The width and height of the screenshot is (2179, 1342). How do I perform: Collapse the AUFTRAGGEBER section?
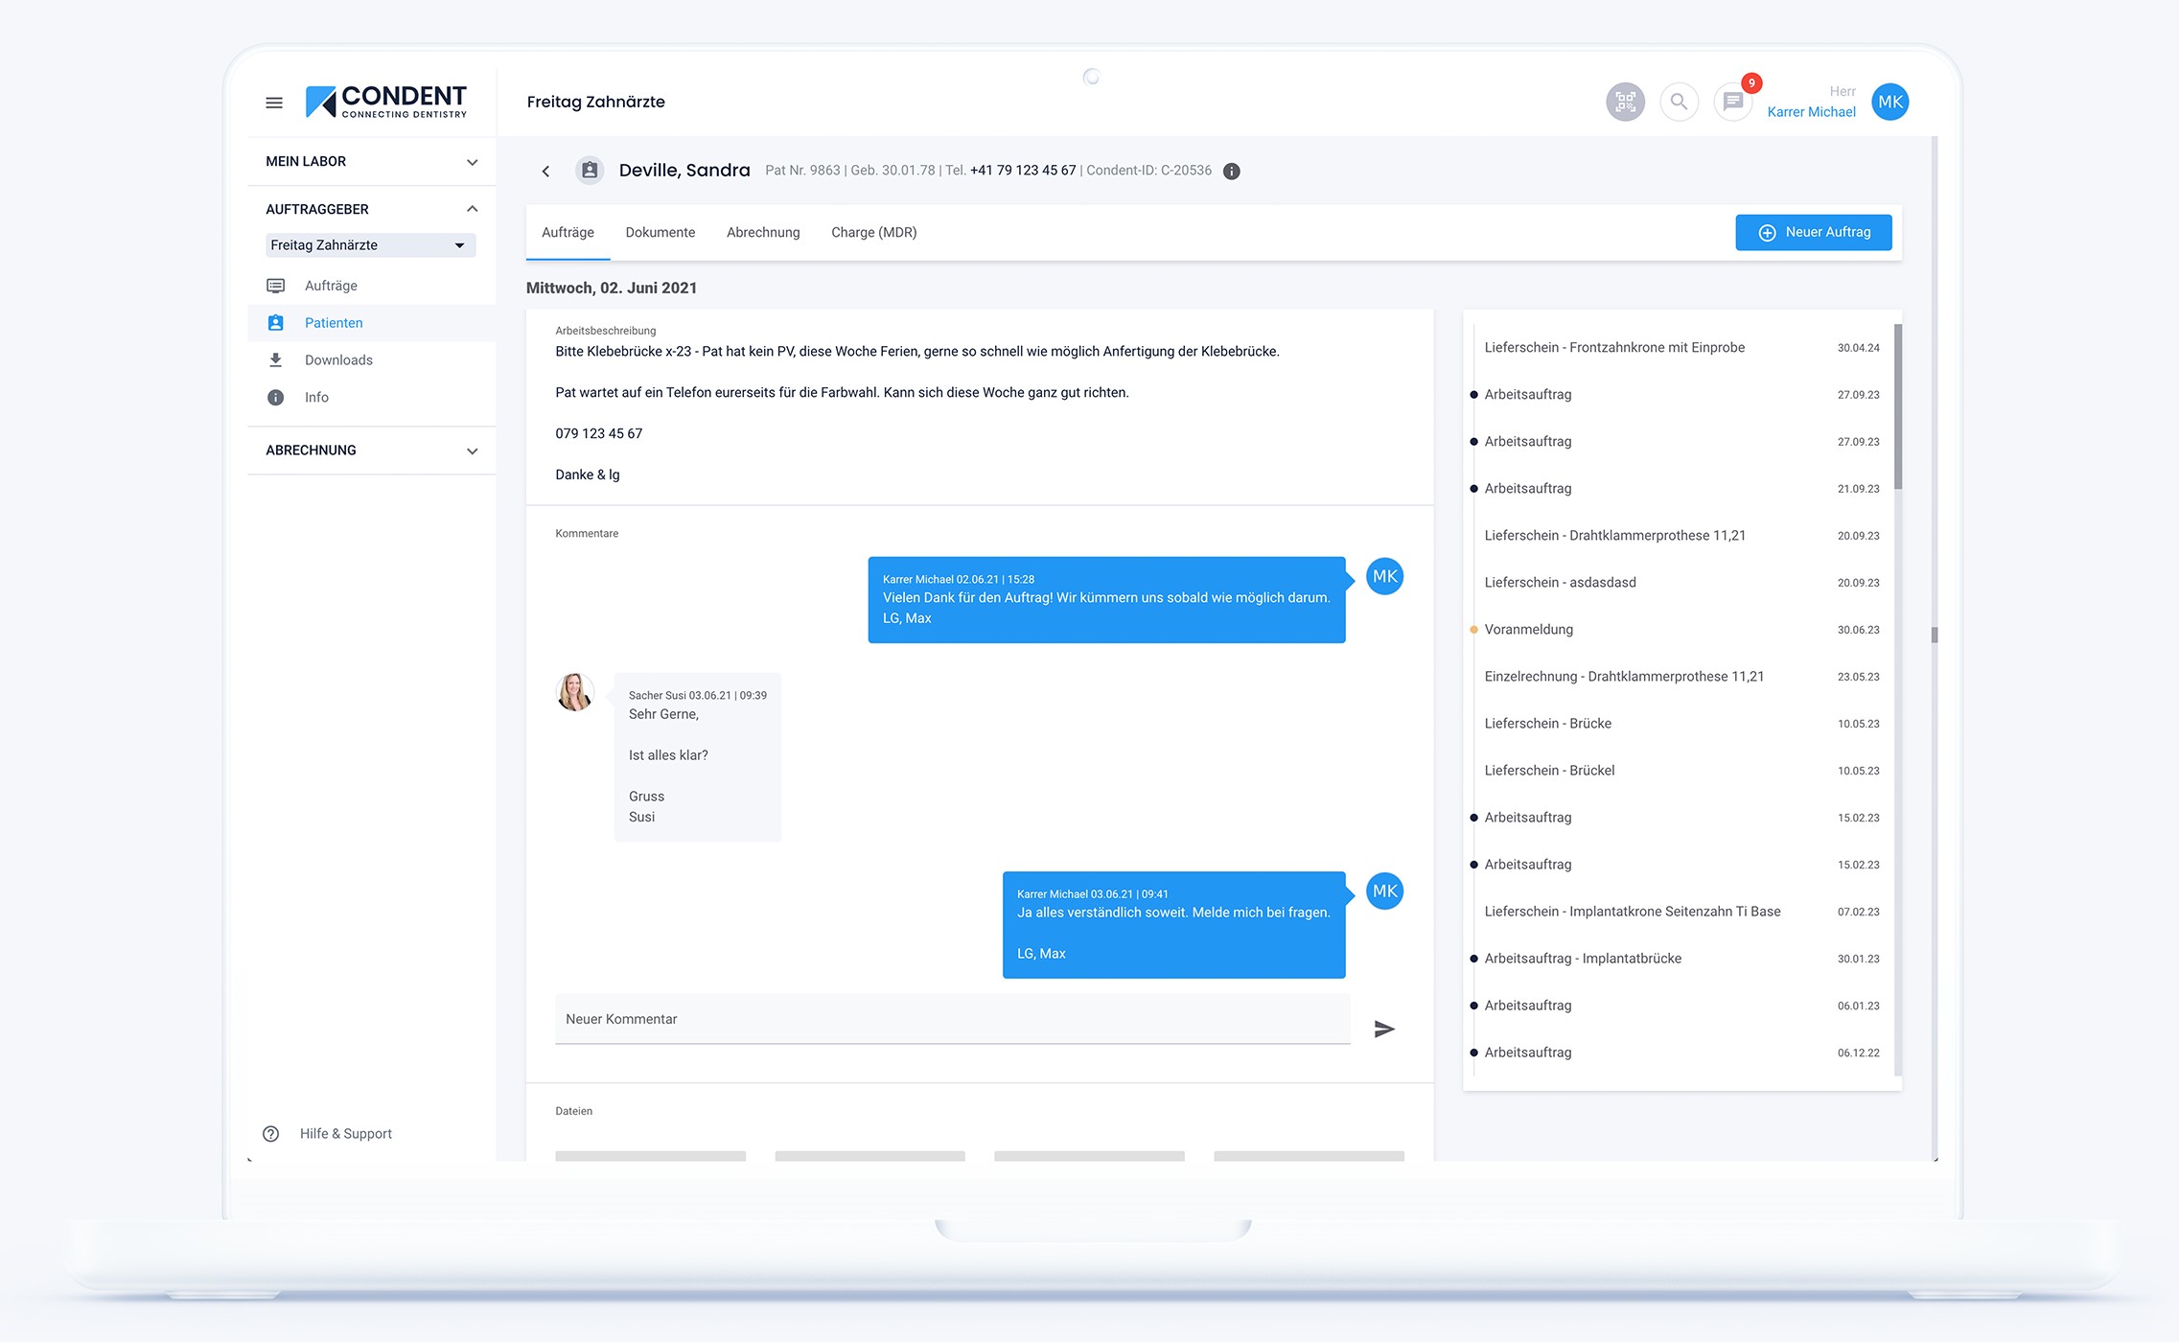[x=471, y=208]
